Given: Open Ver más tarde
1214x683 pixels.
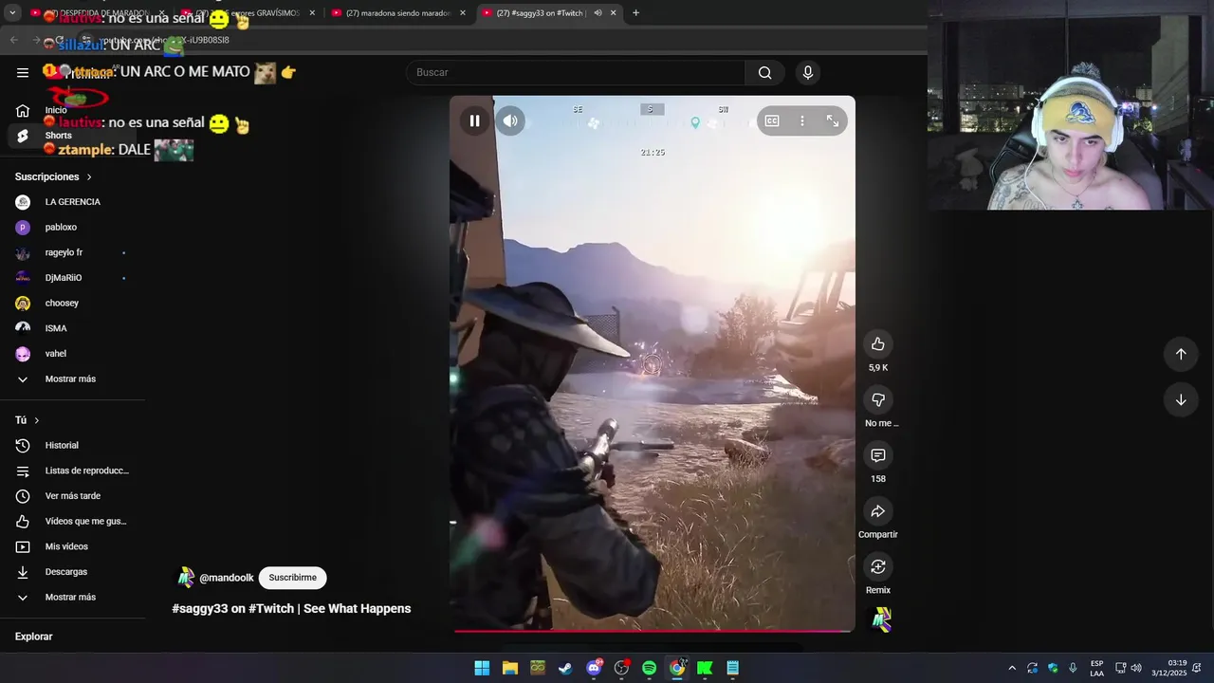Looking at the screenshot, I should (x=72, y=496).
